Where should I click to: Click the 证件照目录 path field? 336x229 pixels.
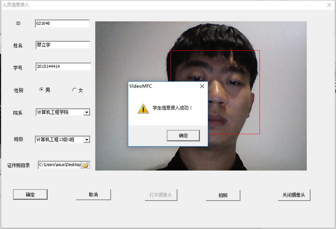(59, 165)
